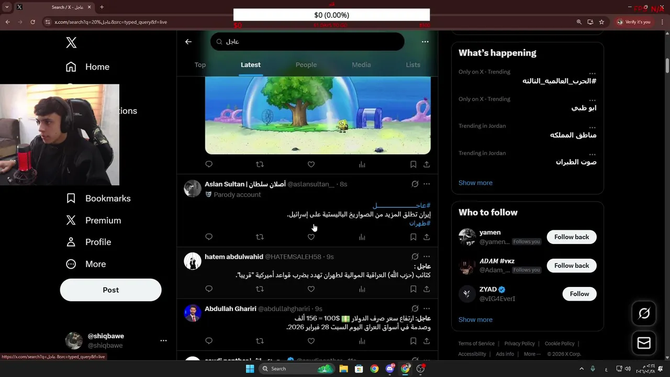670x377 pixels.
Task: Switch to the Top tab
Action: click(200, 65)
